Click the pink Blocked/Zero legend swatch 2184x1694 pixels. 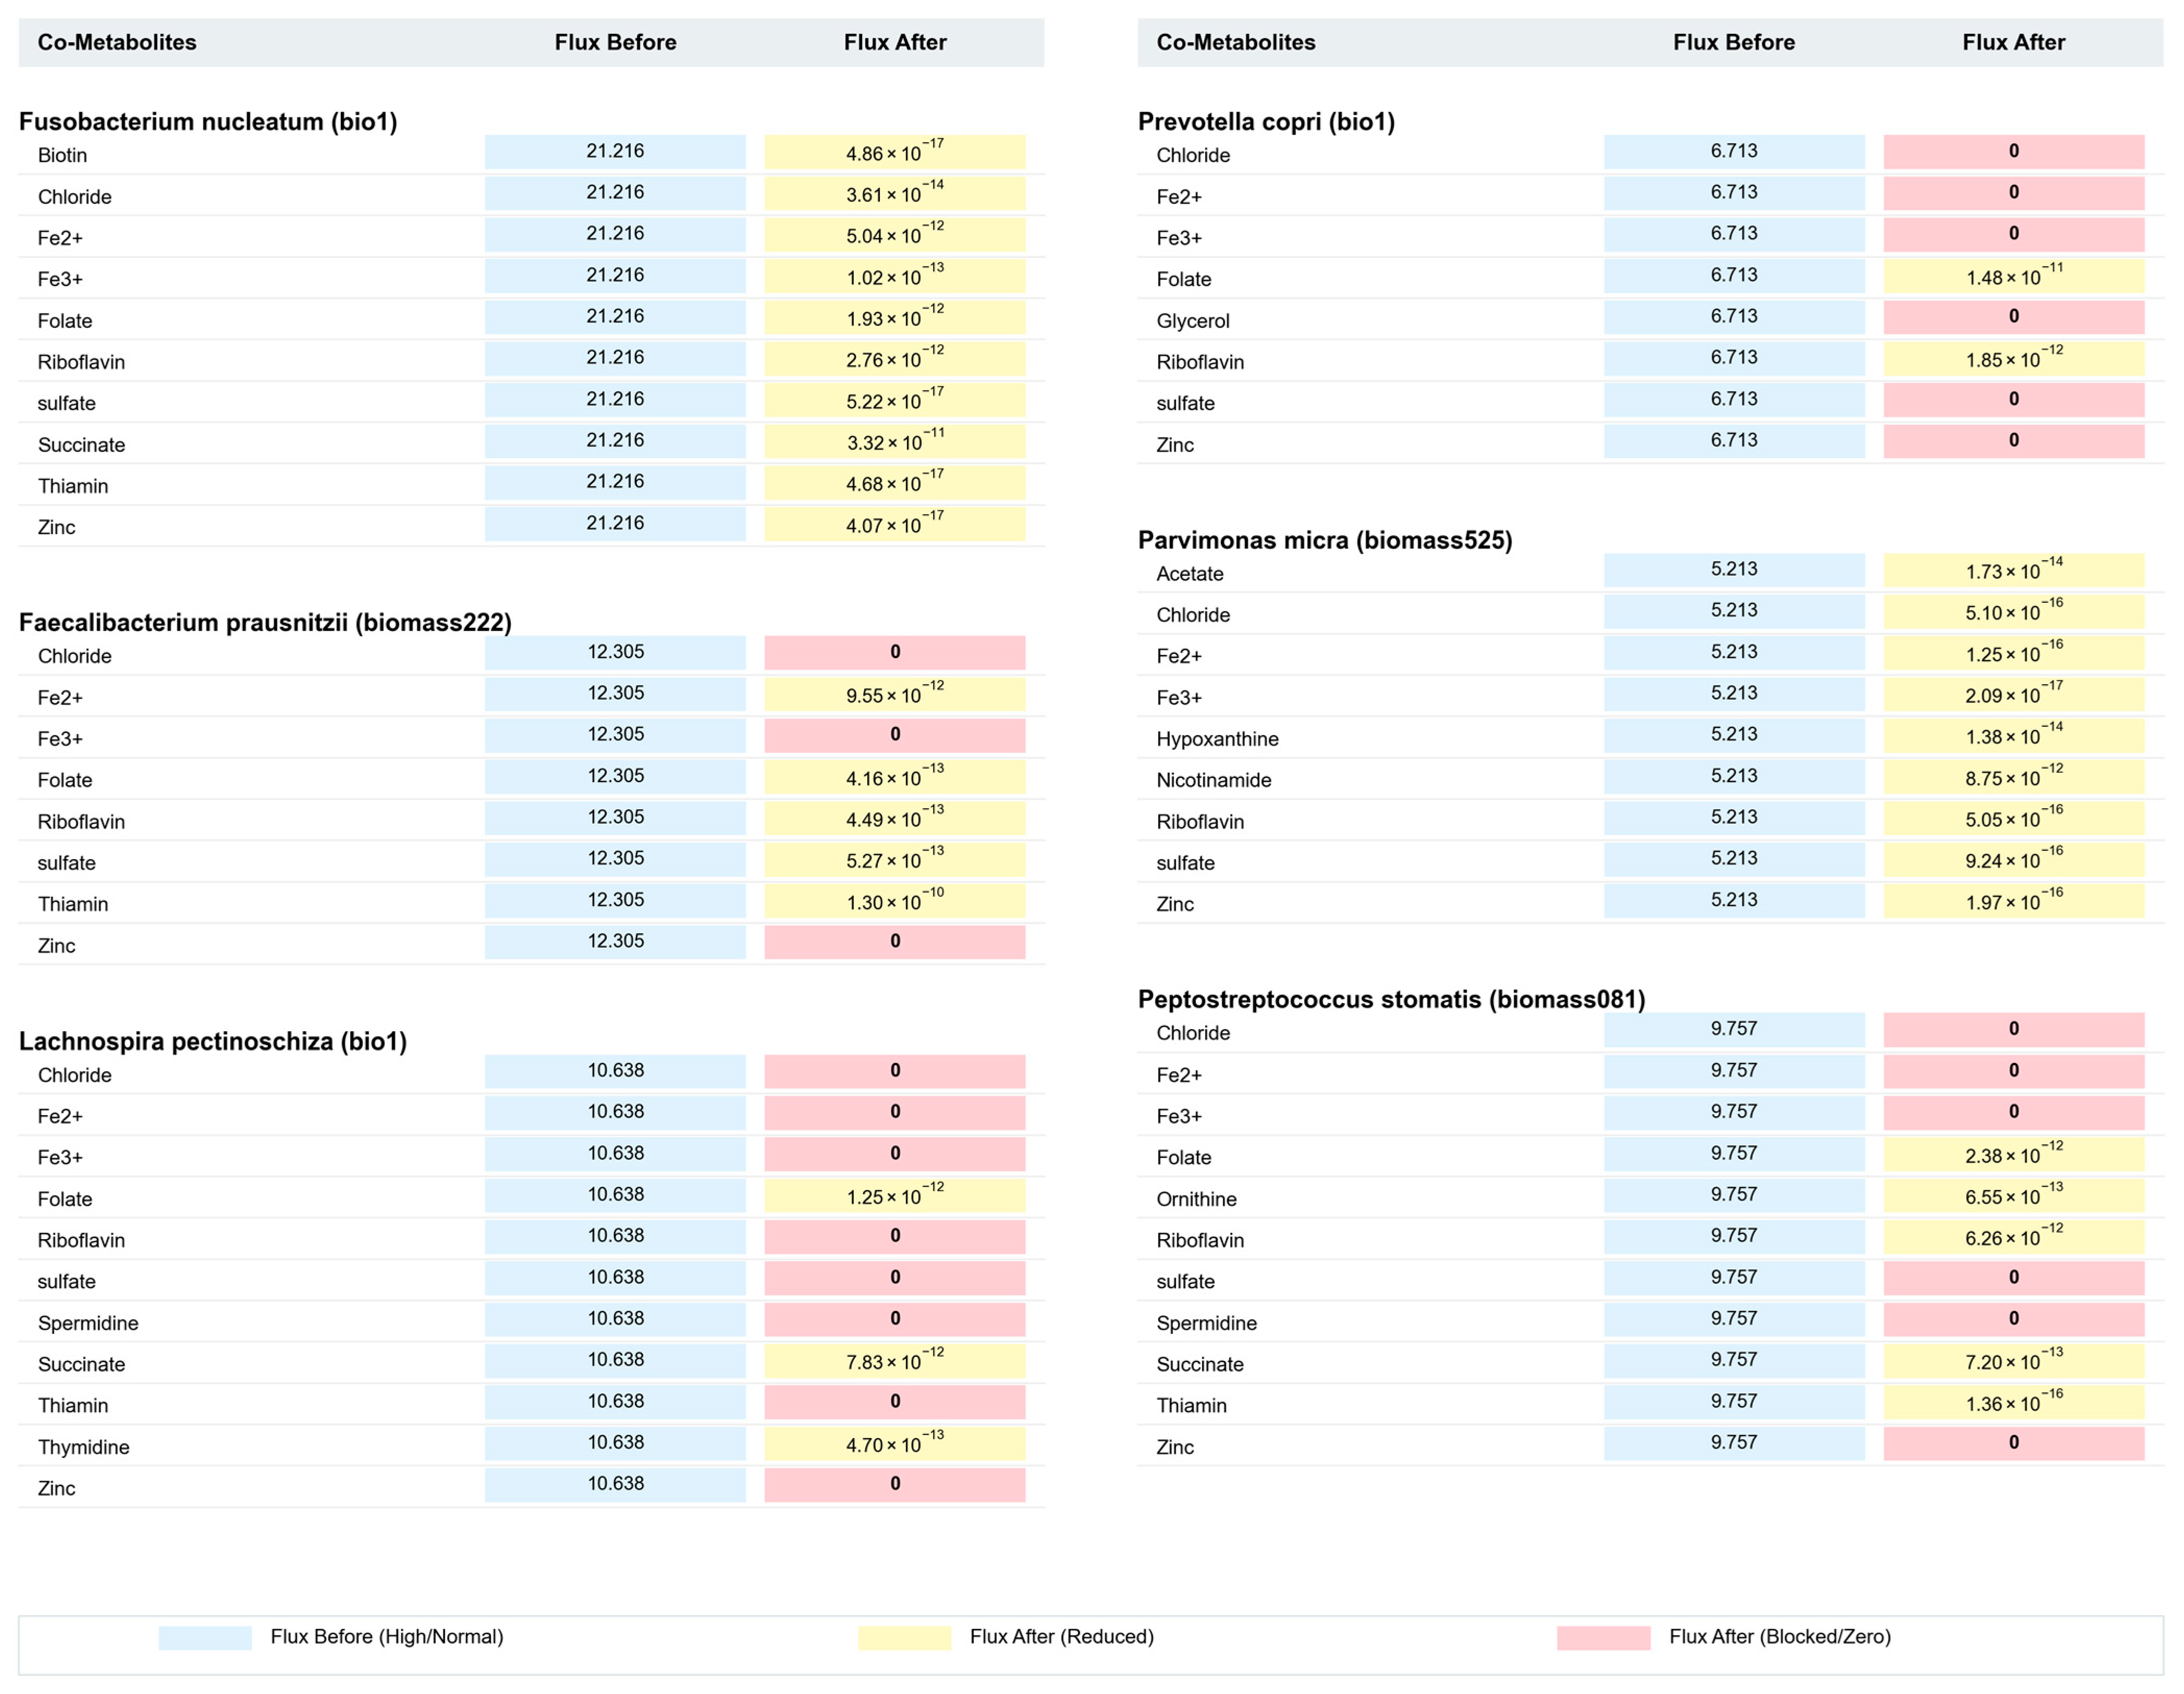1603,1637
